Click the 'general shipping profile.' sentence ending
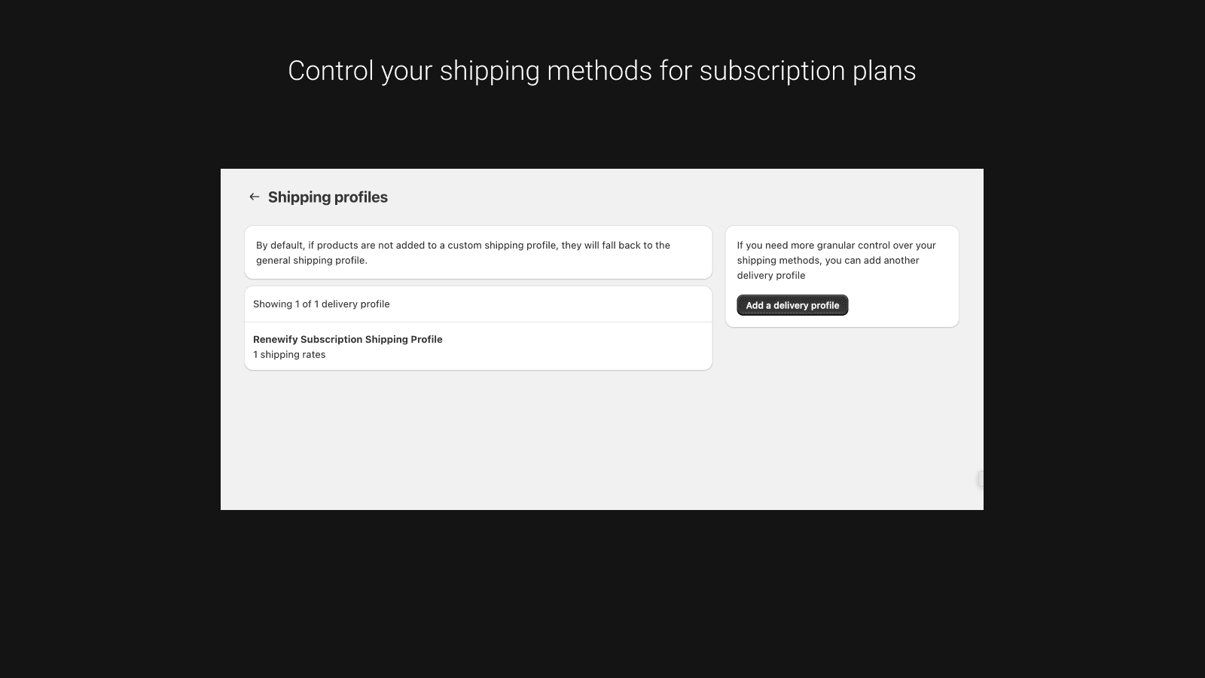This screenshot has width=1205, height=678. pos(312,261)
